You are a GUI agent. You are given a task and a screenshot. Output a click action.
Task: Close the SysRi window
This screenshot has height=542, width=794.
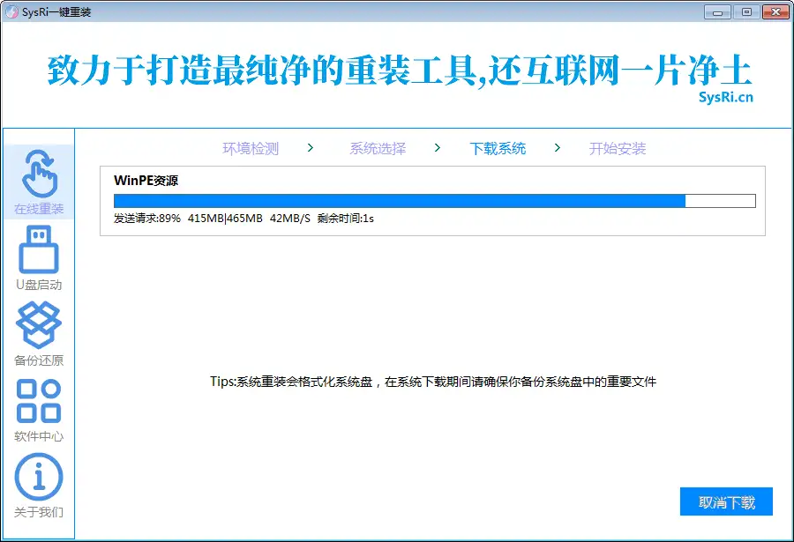point(775,12)
